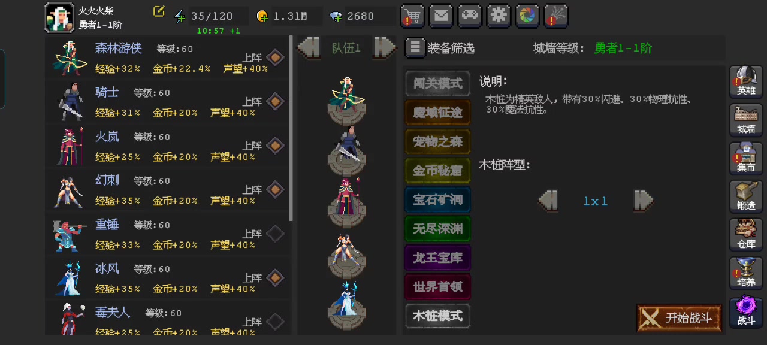Open the 英雄 helmet sidebar icon
Image resolution: width=767 pixels, height=345 pixels.
(746, 81)
